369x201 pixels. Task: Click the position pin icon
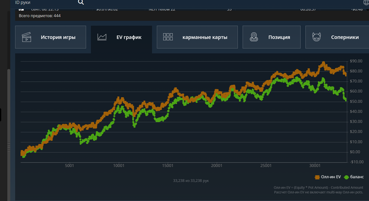tap(254, 37)
